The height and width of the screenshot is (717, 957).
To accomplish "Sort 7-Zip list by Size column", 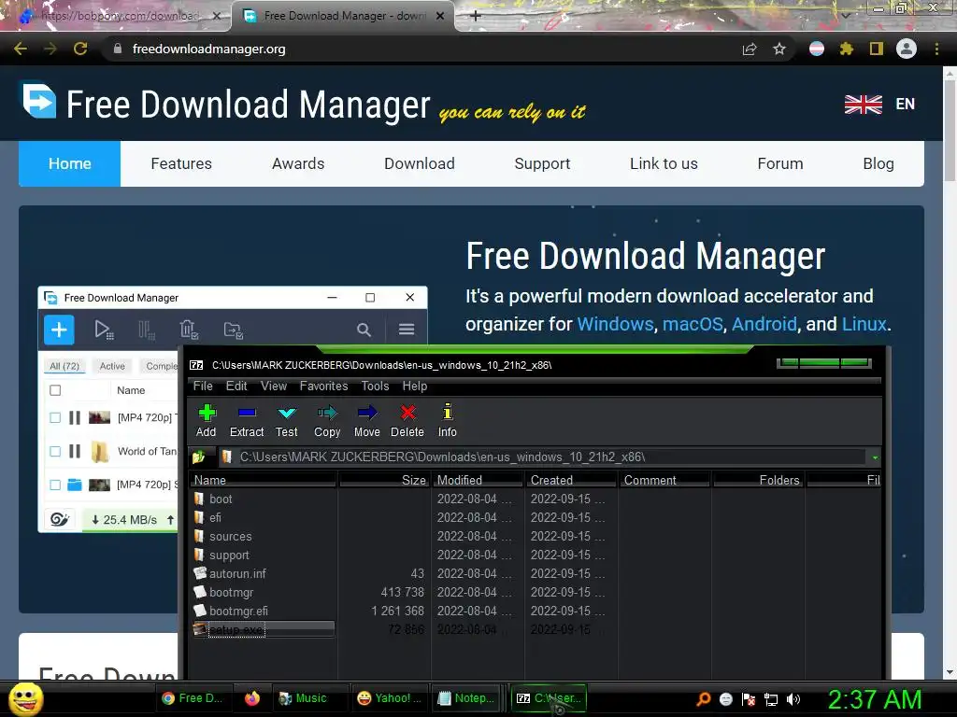I will 384,481.
